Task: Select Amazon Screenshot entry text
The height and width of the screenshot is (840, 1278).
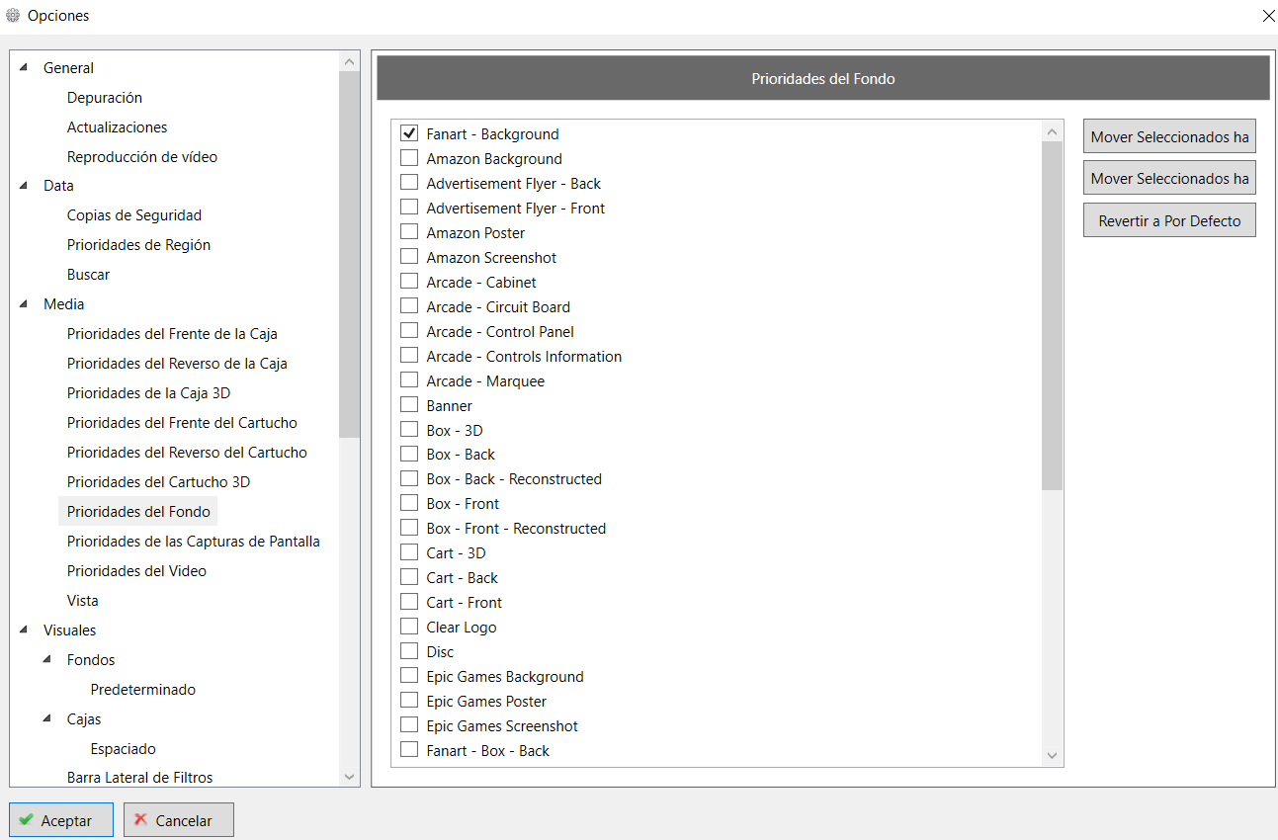Action: click(x=491, y=257)
